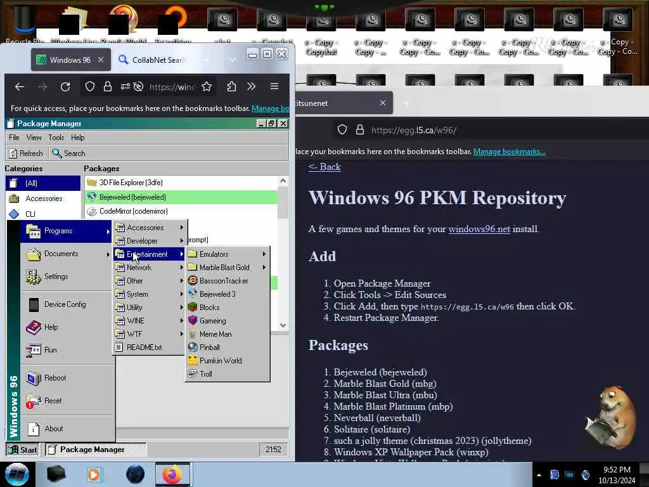Click Refresh in Package Manager toolbar

25,153
